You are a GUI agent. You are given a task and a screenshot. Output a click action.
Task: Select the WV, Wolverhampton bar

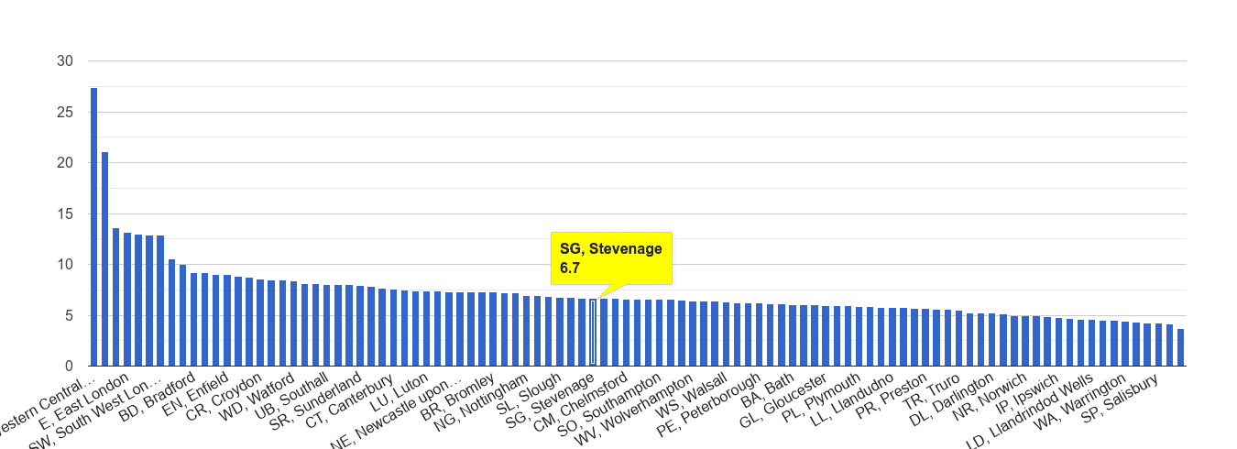[x=693, y=334]
